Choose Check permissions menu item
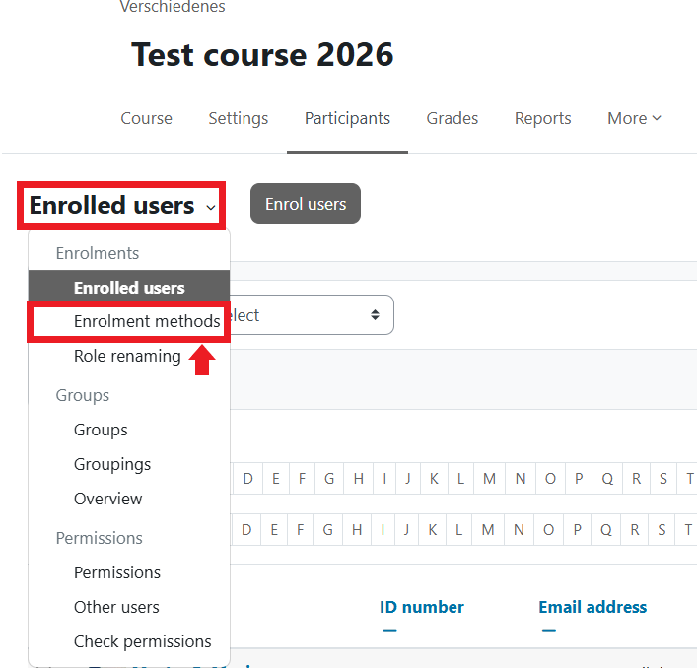This screenshot has height=668, width=697. click(x=142, y=641)
